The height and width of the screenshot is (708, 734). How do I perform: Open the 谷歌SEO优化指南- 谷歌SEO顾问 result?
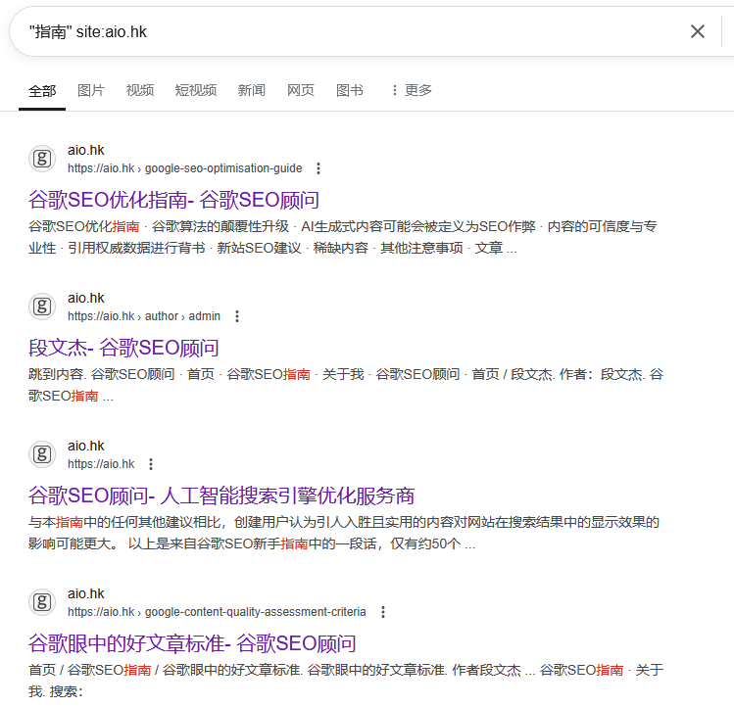click(173, 200)
